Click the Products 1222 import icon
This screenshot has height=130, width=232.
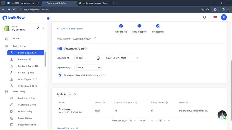11,60
